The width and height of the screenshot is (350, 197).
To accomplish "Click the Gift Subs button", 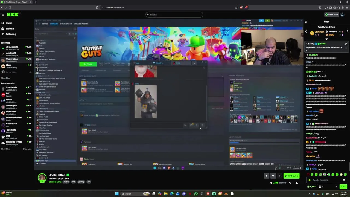I will tap(291, 176).
